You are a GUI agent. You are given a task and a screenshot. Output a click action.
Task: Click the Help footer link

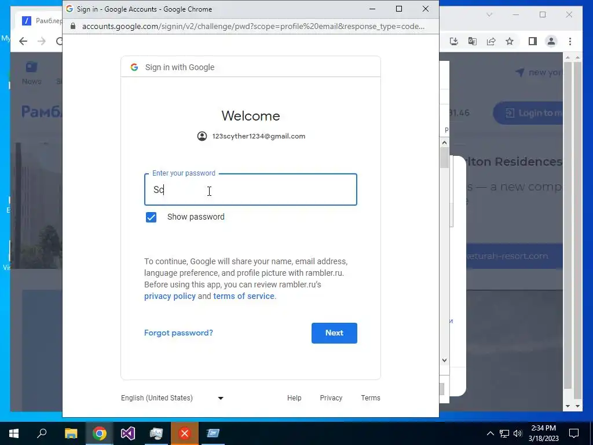pos(294,398)
